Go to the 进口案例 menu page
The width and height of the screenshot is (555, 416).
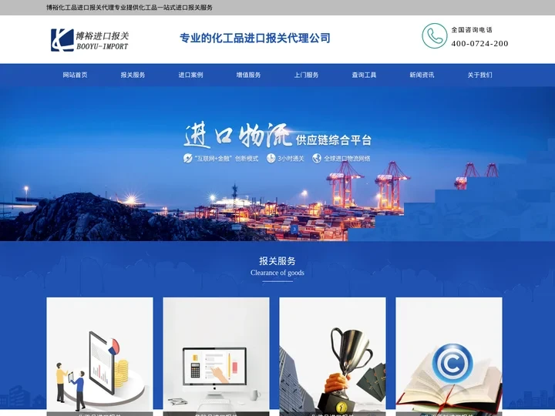(191, 75)
